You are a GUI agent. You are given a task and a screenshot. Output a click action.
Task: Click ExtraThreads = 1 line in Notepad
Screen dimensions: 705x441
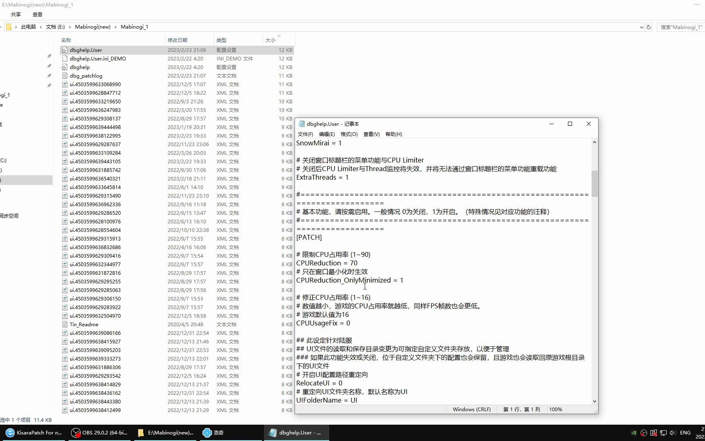322,177
